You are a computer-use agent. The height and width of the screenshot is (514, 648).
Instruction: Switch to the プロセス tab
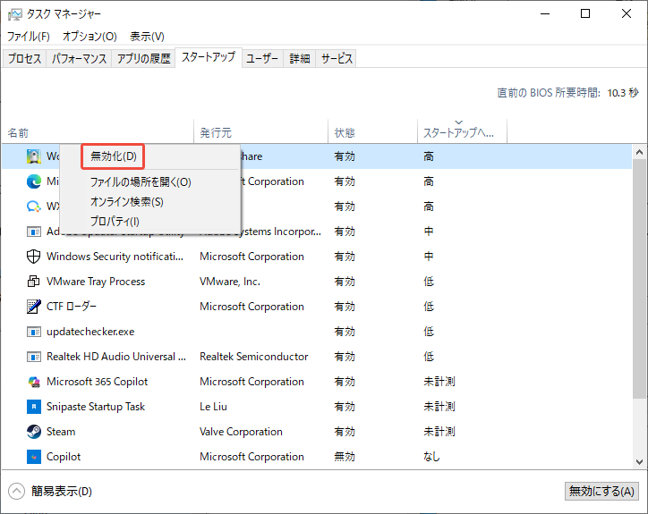pos(24,59)
